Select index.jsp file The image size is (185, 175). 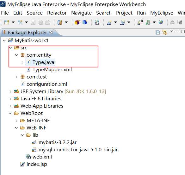click(x=37, y=164)
